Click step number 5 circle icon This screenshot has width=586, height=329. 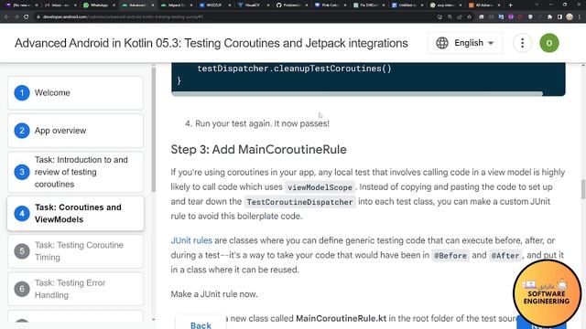coord(22,251)
